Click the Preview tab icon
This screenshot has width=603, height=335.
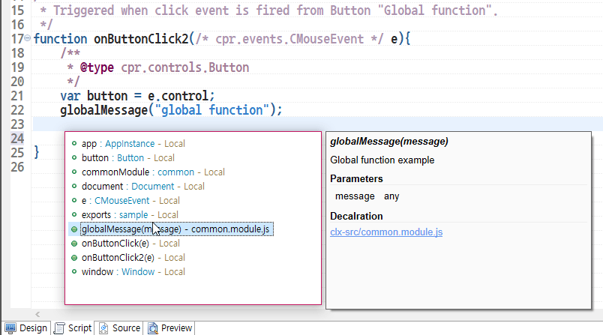click(153, 328)
